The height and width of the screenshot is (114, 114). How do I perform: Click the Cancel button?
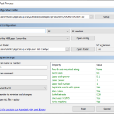coord(105,109)
